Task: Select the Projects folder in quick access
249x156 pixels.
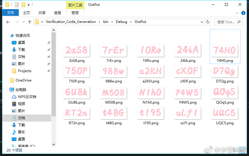Action: click(24, 71)
